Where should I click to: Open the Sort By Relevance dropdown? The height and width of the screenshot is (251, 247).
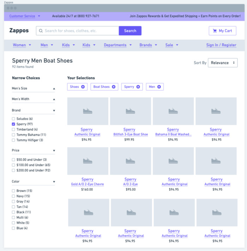223,63
